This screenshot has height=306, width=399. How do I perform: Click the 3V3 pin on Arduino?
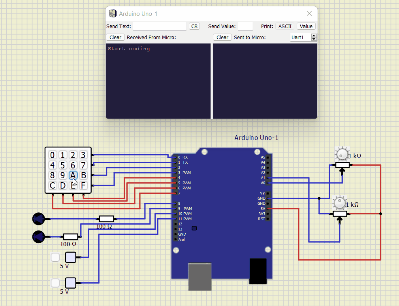tap(268, 213)
